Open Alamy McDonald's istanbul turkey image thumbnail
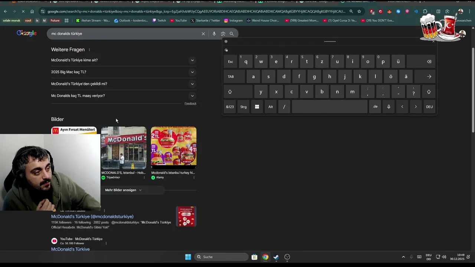This screenshot has height=267, width=475. 174,148
